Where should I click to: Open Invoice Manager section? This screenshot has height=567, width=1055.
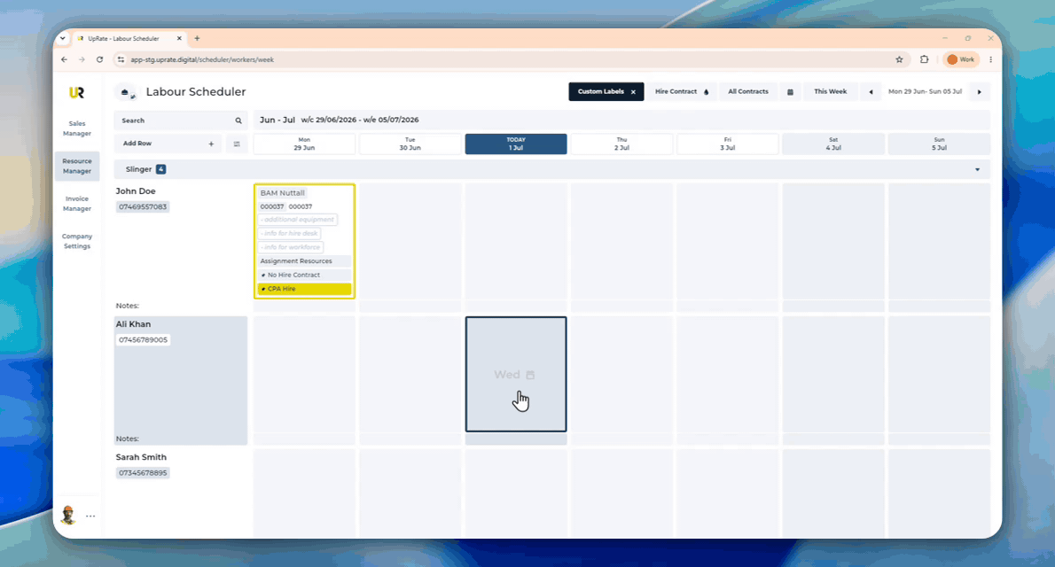(77, 204)
